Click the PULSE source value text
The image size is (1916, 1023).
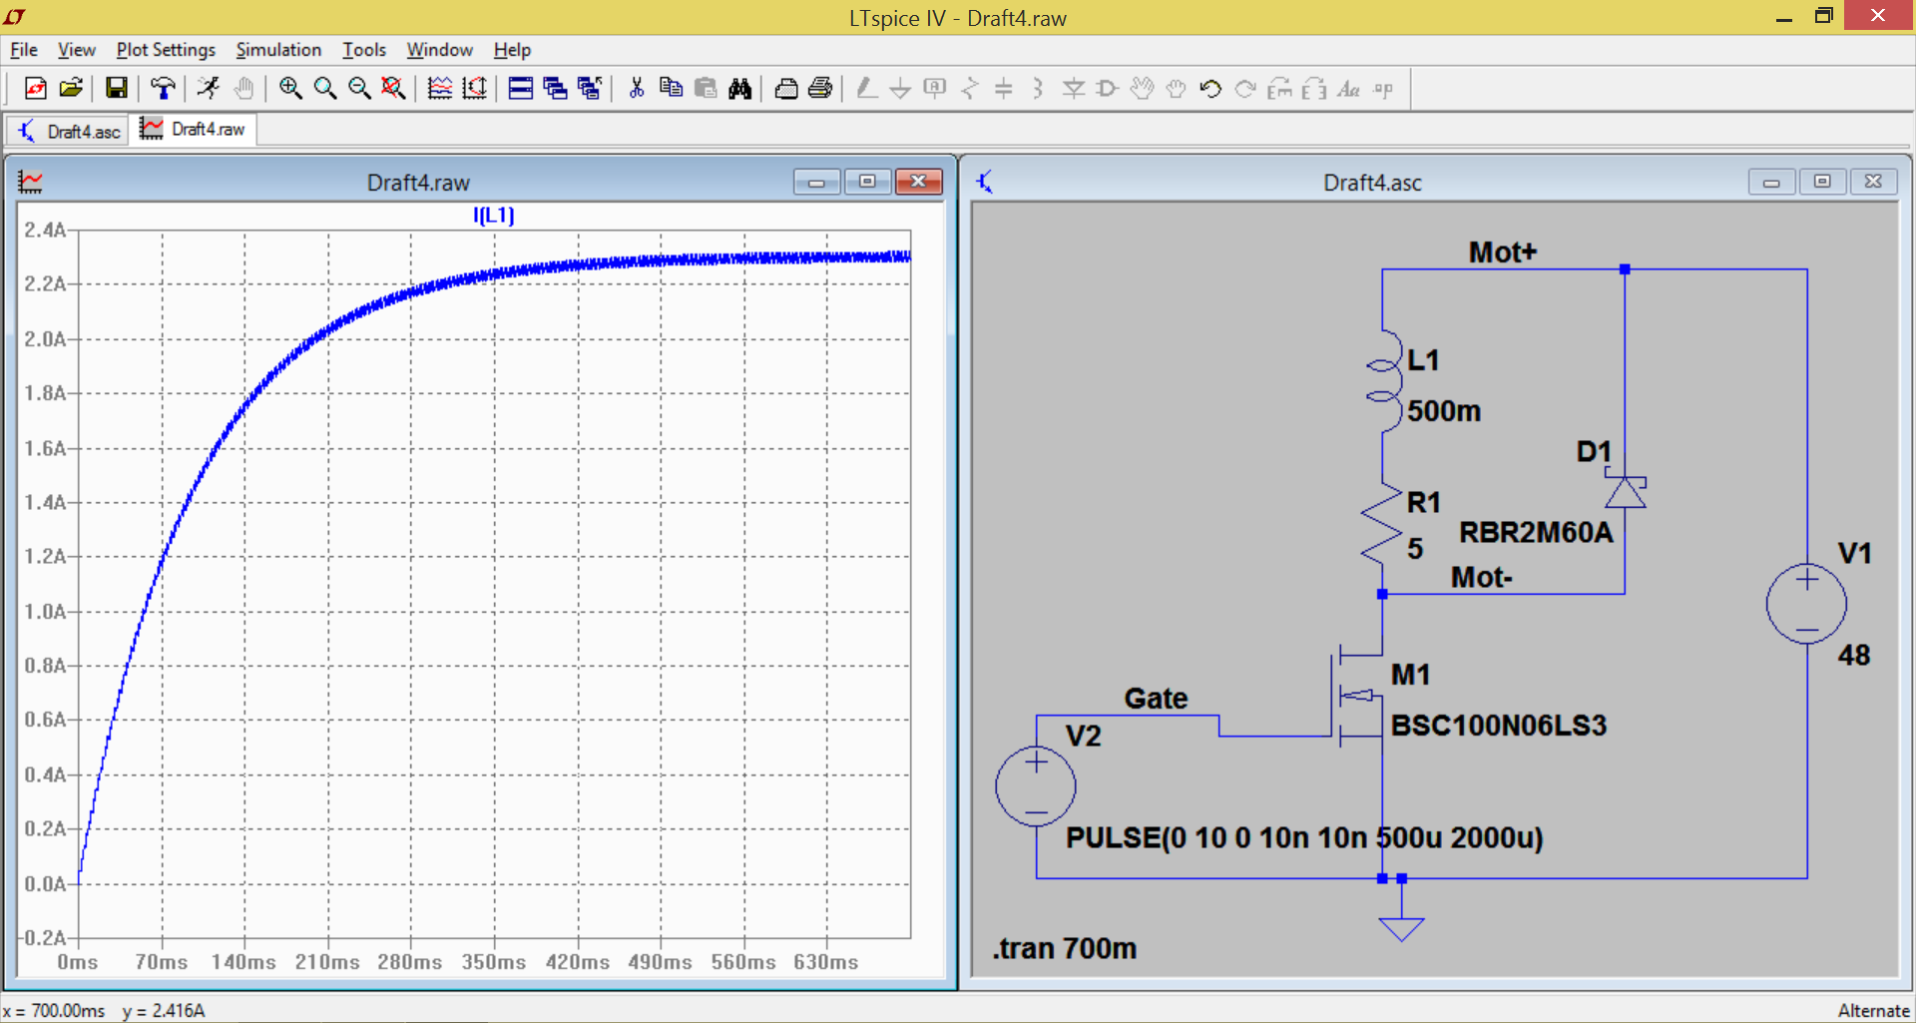(1304, 837)
